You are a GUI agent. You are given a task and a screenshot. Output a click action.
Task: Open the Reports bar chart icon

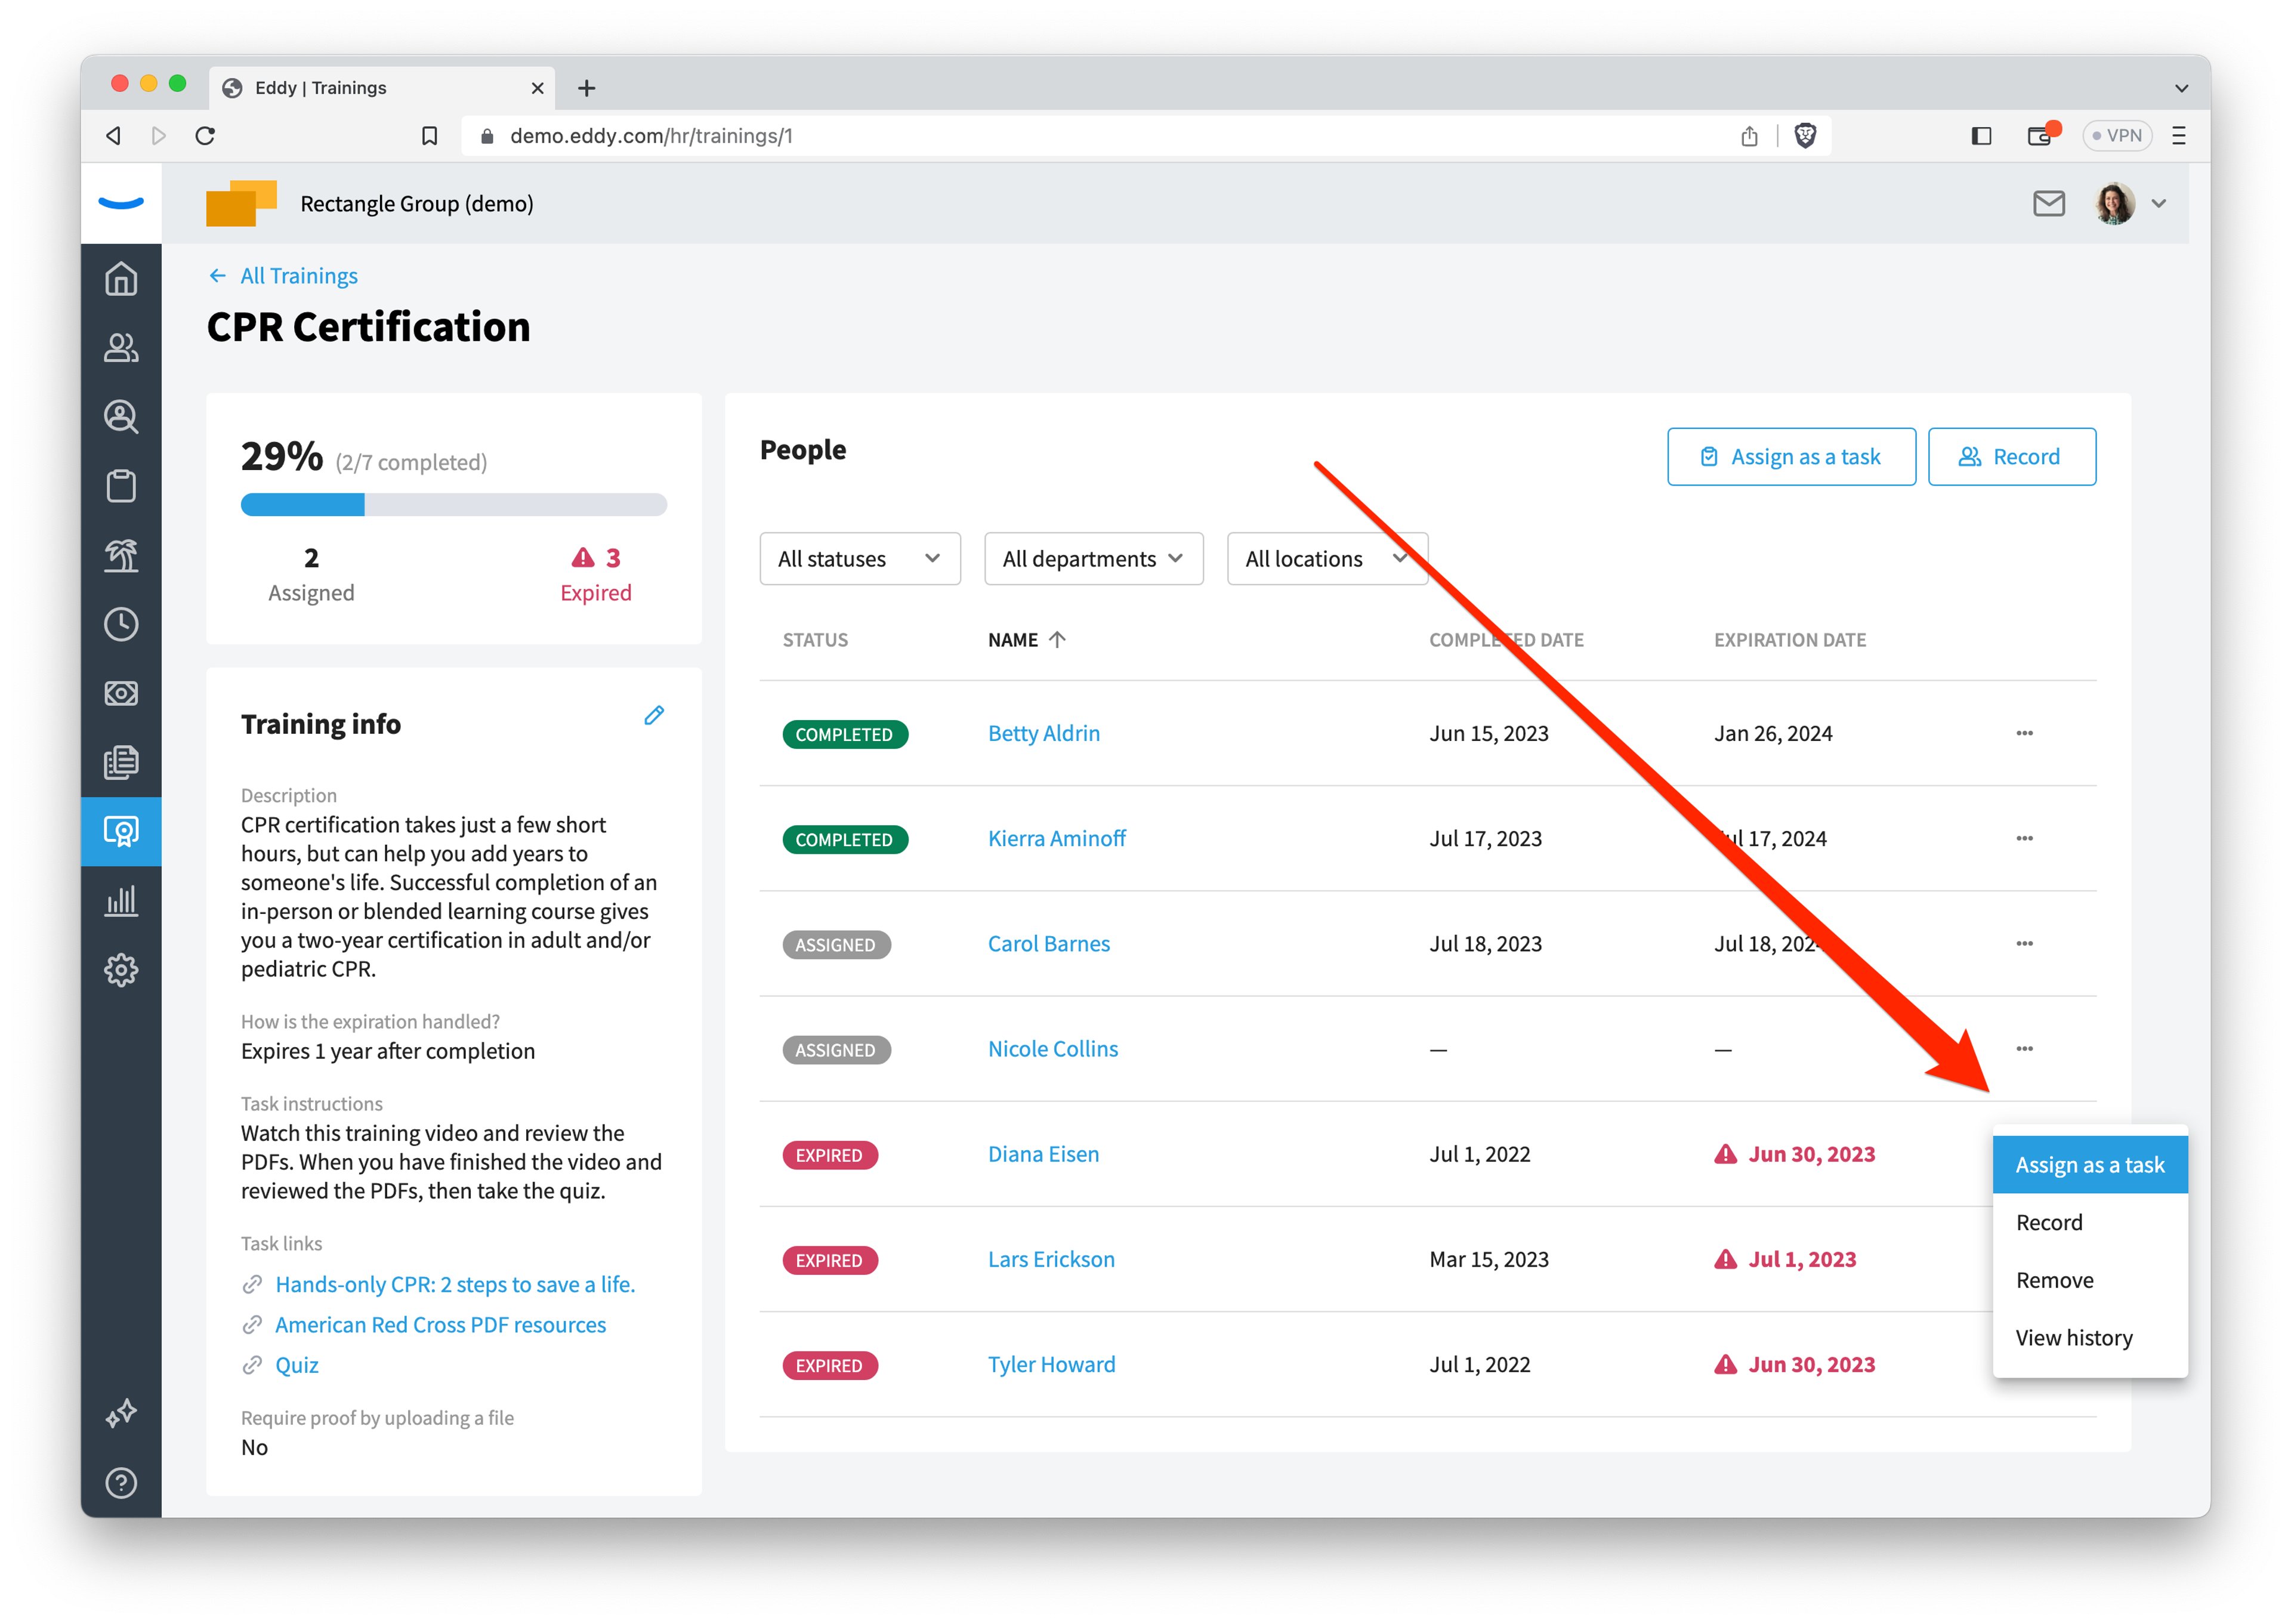(121, 900)
